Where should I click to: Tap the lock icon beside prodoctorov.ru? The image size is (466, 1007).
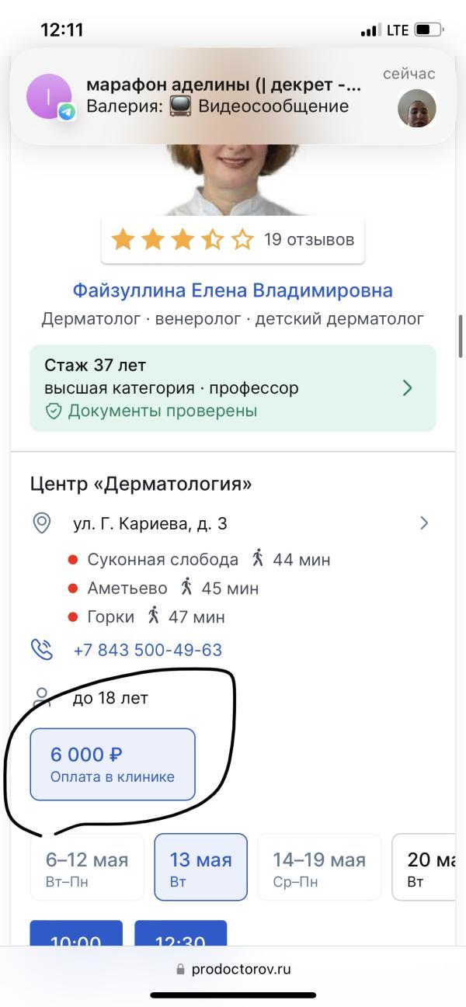(x=180, y=970)
